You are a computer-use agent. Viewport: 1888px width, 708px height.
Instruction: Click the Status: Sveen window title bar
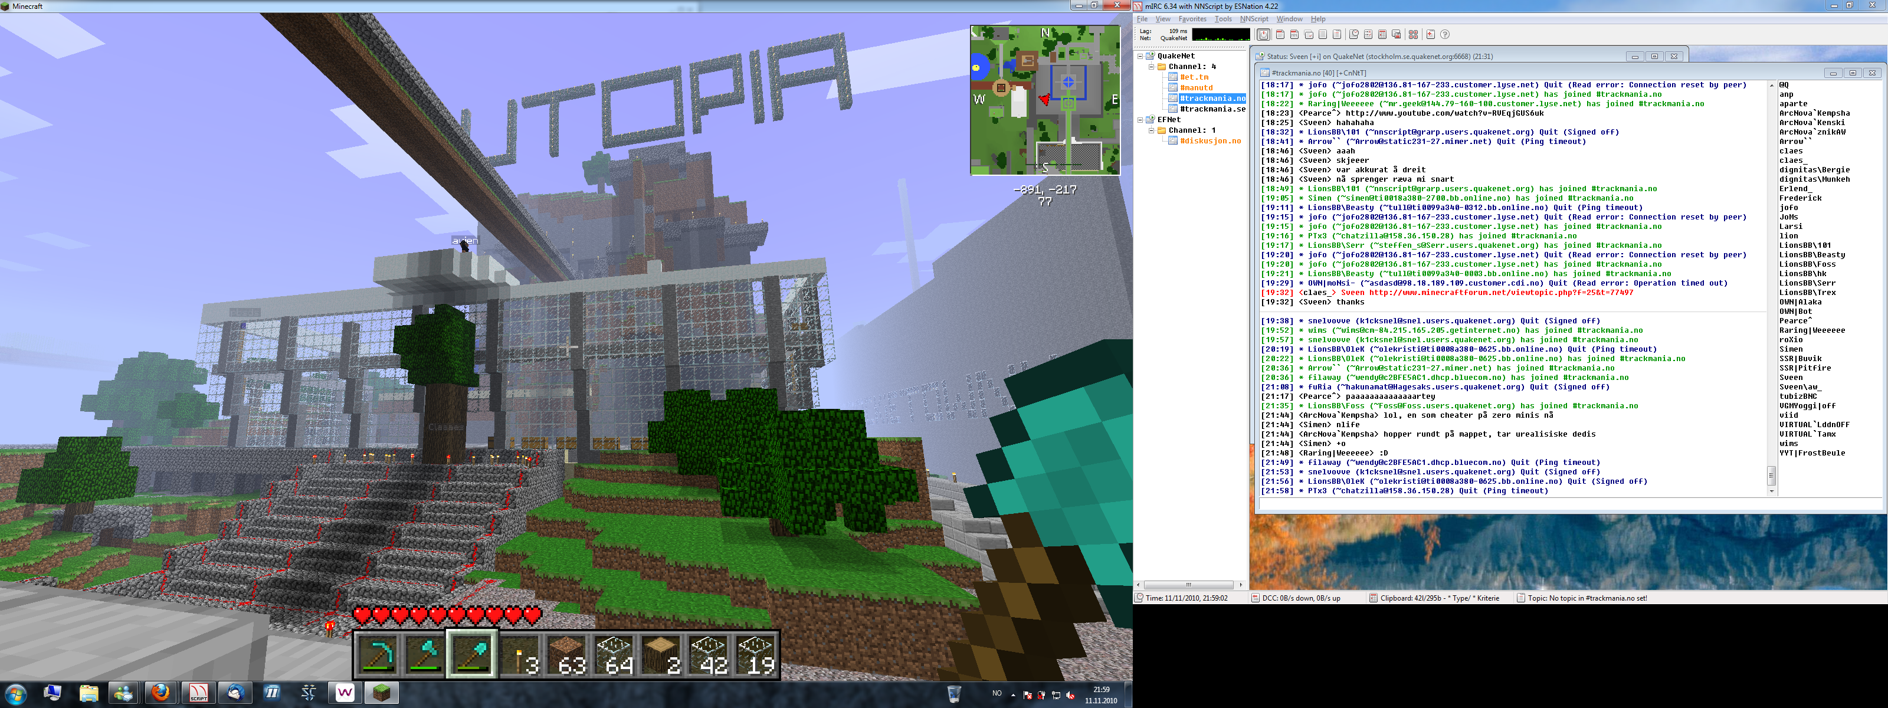click(1471, 55)
